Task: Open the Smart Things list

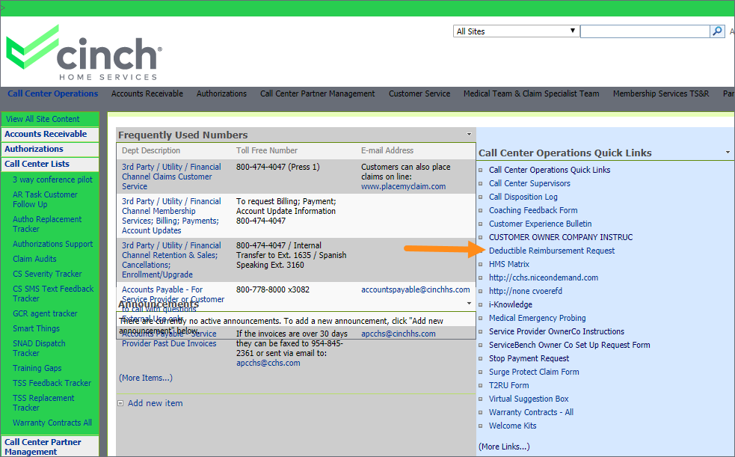Action: pyautogui.click(x=36, y=328)
